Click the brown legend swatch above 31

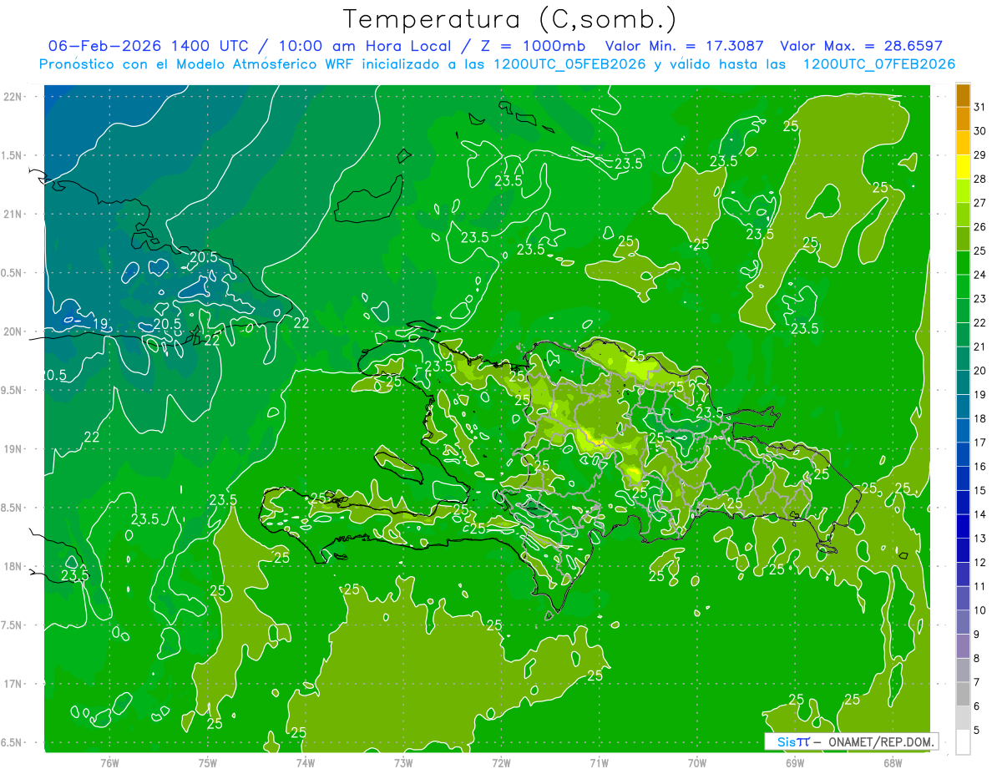(963, 95)
